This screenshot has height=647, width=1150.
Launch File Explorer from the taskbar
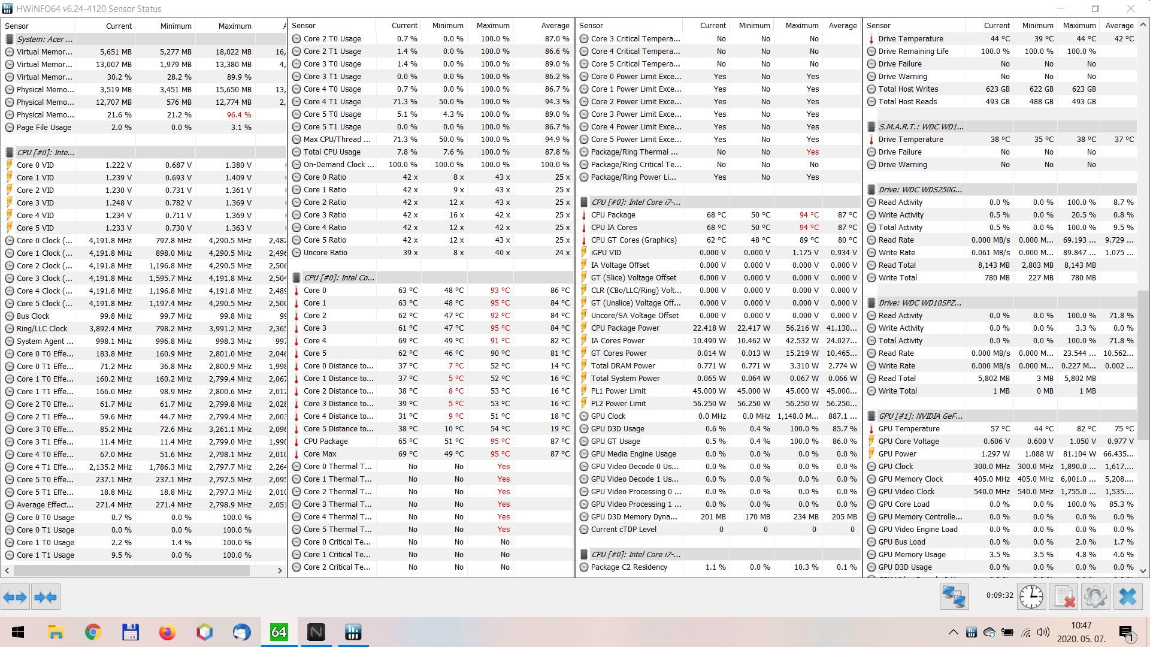coord(56,632)
